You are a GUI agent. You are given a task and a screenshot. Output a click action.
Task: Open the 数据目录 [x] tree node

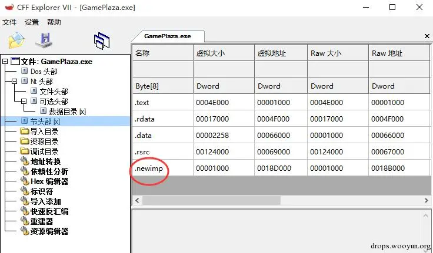click(x=68, y=112)
